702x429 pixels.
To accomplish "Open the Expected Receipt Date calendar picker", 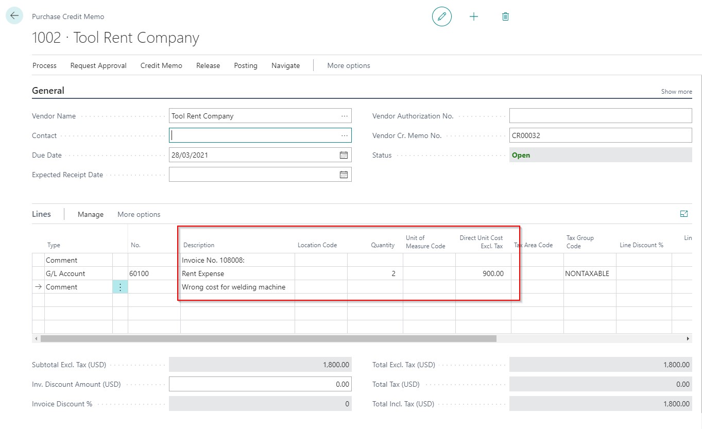I will [344, 175].
